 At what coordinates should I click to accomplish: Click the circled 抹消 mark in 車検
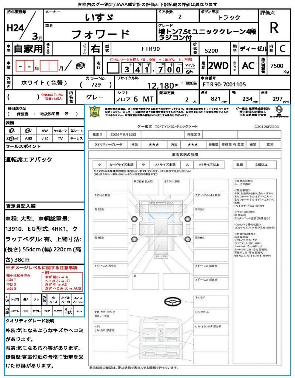pyautogui.click(x=80, y=66)
